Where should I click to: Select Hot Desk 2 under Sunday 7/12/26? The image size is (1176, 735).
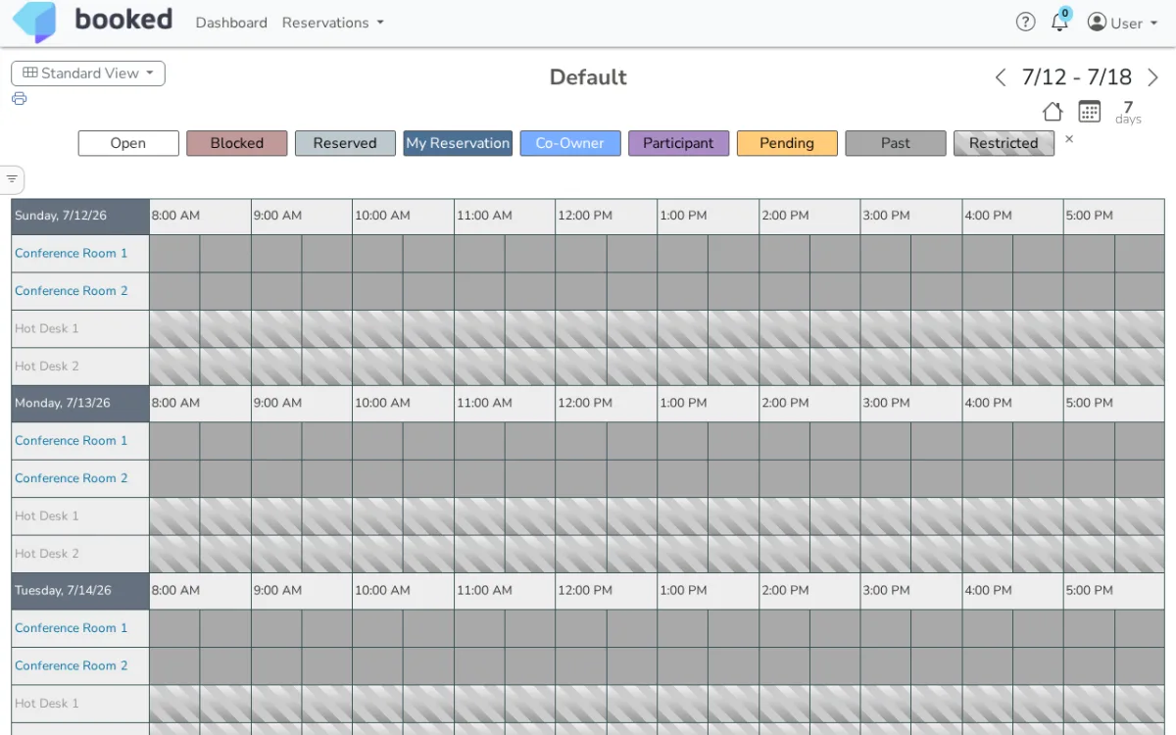(x=47, y=367)
